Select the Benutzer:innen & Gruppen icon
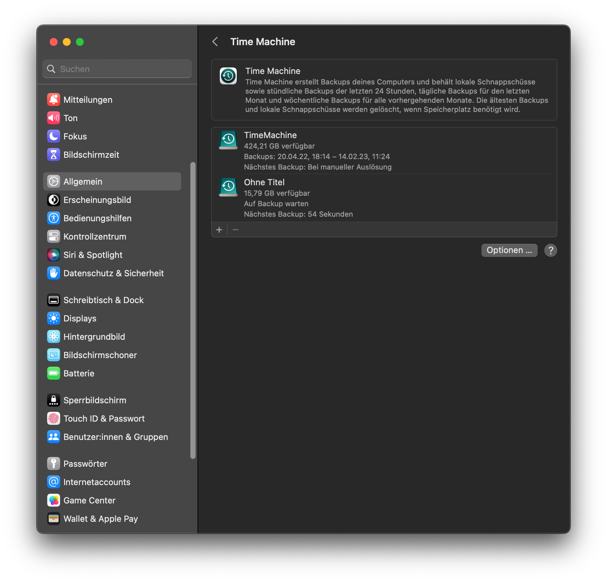This screenshot has height=582, width=607. pyautogui.click(x=54, y=437)
